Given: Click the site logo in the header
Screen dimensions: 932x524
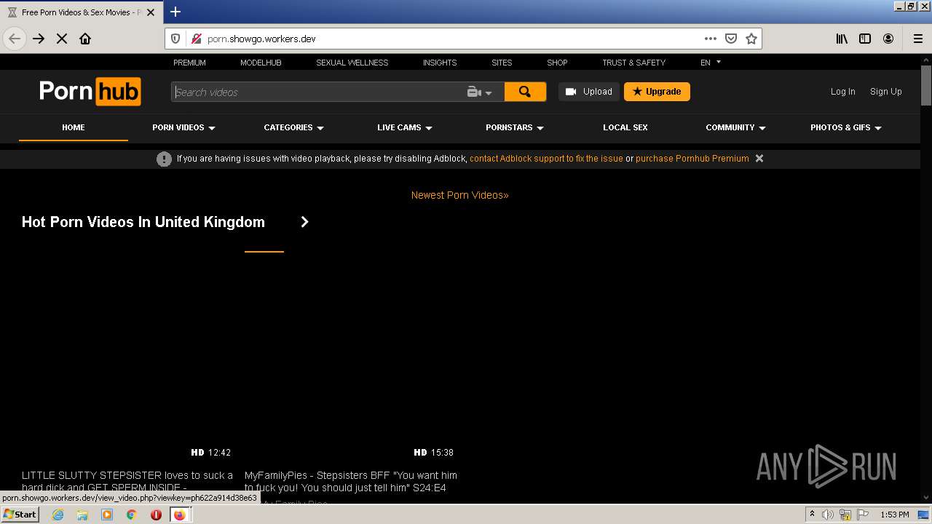Looking at the screenshot, I should tap(90, 92).
